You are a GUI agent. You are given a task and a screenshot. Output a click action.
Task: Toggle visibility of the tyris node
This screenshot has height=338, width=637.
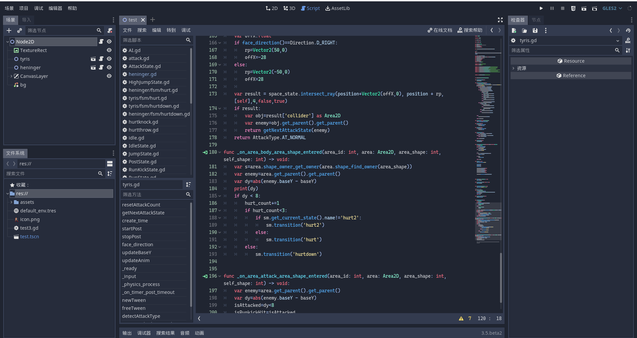point(109,59)
